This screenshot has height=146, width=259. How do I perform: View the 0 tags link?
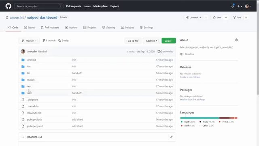pyautogui.click(x=64, y=41)
